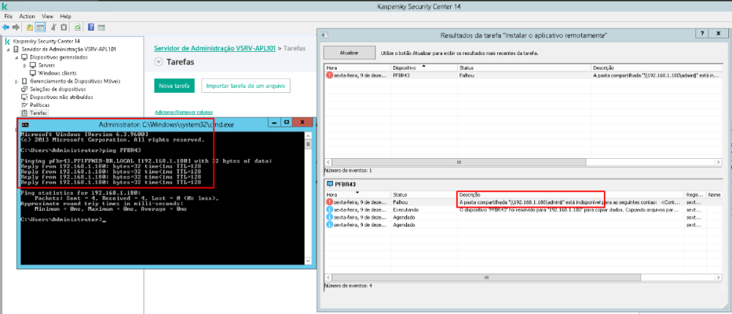Click the upper results list horizontal scrollbar
This screenshot has height=314, width=732.
pos(512,162)
